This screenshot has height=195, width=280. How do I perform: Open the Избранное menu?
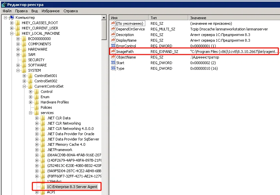51,11
